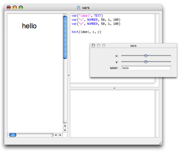The image size is (180, 151).
Task: Close the small vars panel window
Action: pos(93,46)
